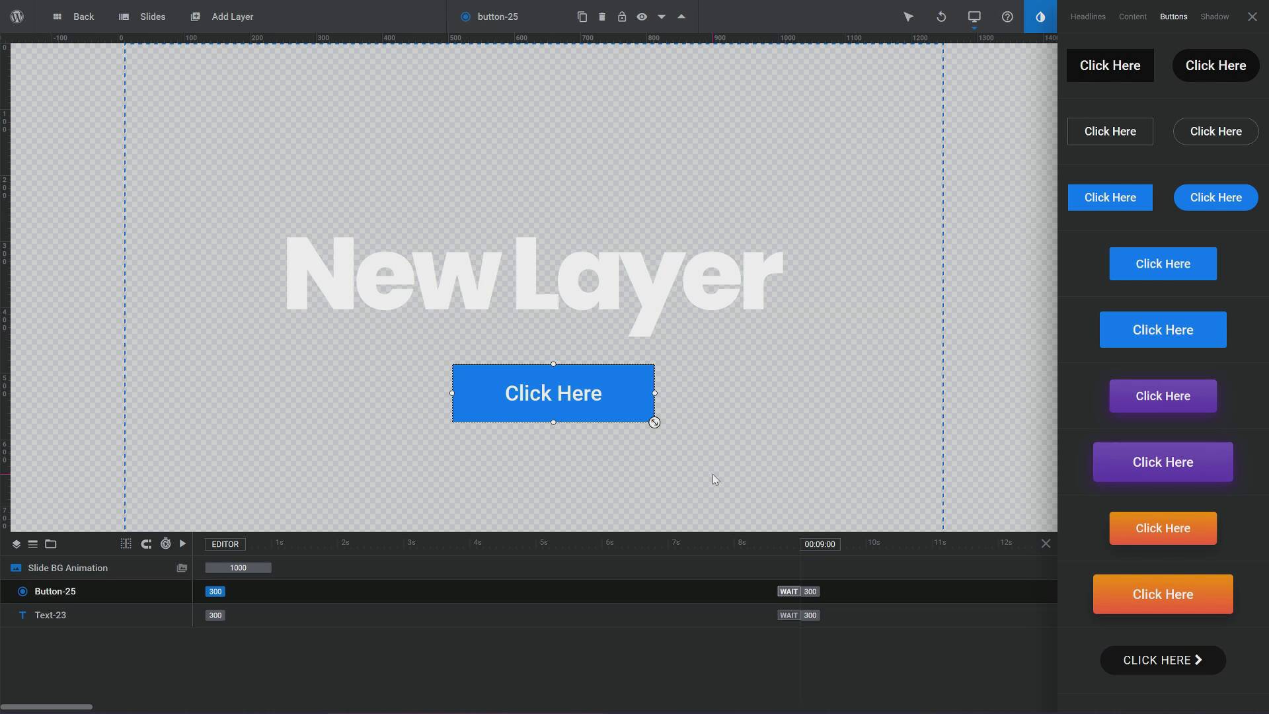Switch to the Headlines tab
This screenshot has width=1269, height=714.
[1087, 17]
